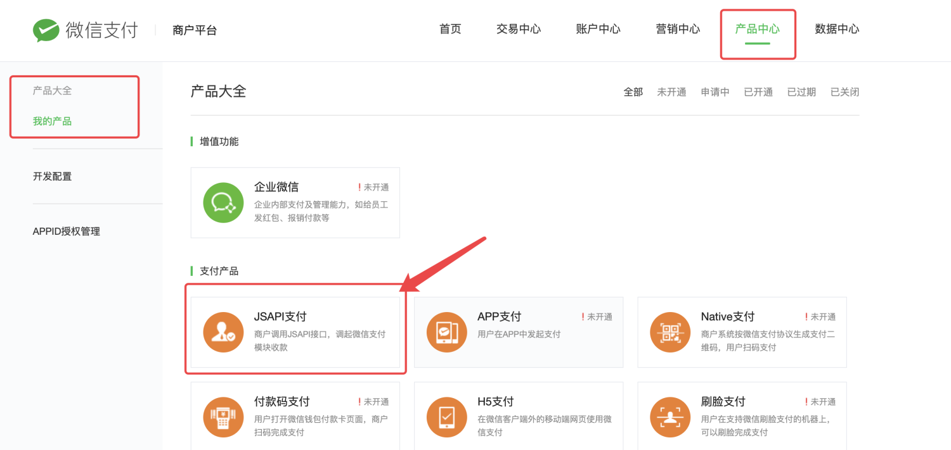The image size is (951, 450).
Task: Open the APP支付 product title
Action: (x=500, y=316)
